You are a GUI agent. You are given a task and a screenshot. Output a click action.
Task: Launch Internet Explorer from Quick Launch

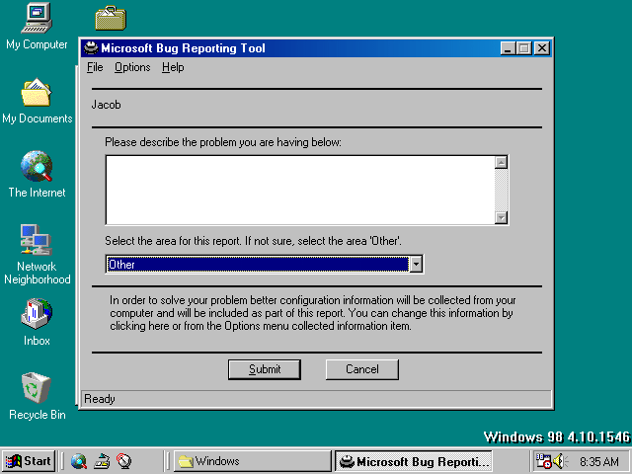click(79, 461)
